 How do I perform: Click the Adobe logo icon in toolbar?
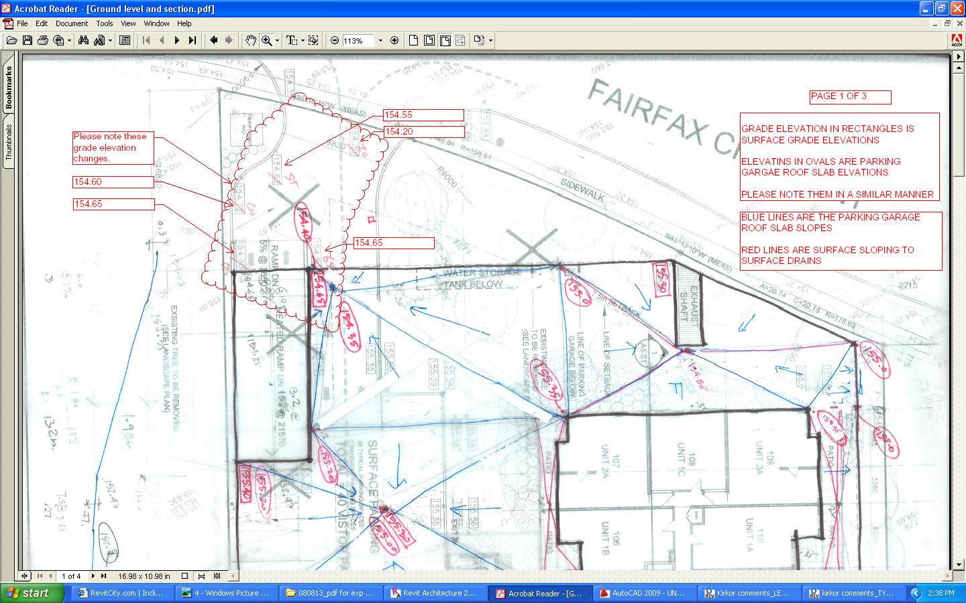click(x=958, y=40)
